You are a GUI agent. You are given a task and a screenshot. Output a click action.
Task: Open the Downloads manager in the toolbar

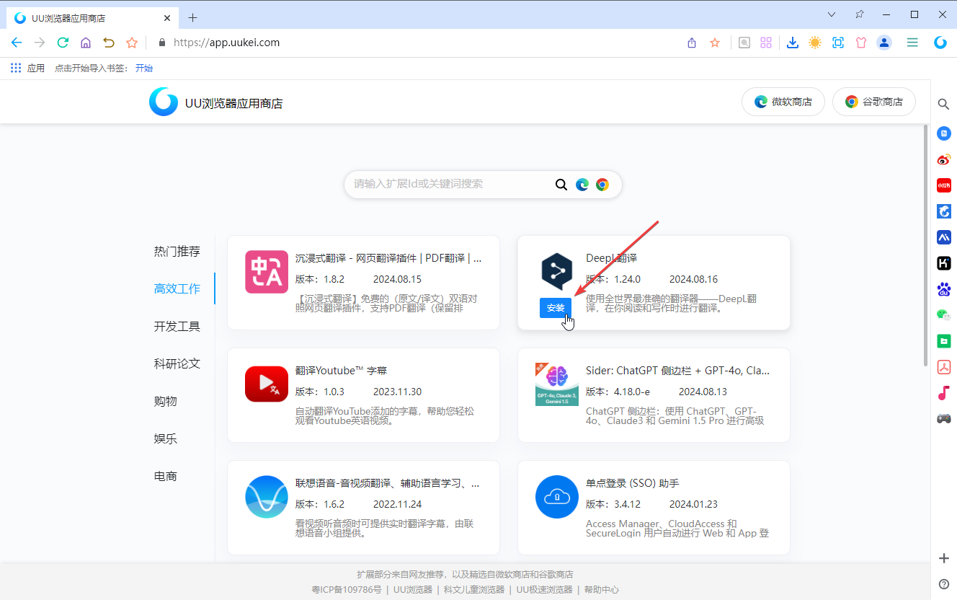[793, 43]
